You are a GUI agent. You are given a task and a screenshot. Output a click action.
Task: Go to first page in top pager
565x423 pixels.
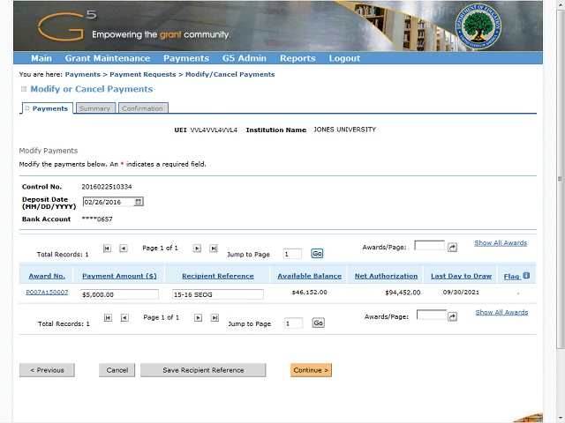pos(107,249)
